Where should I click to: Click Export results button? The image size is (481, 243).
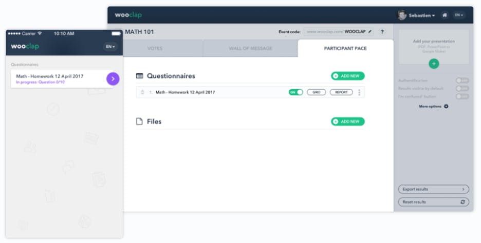tap(433, 189)
